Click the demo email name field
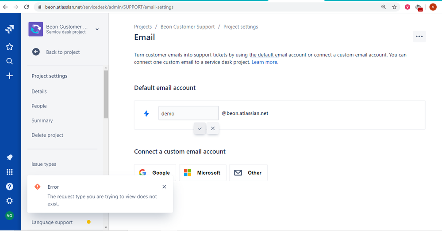The height and width of the screenshot is (231, 442). [188, 113]
